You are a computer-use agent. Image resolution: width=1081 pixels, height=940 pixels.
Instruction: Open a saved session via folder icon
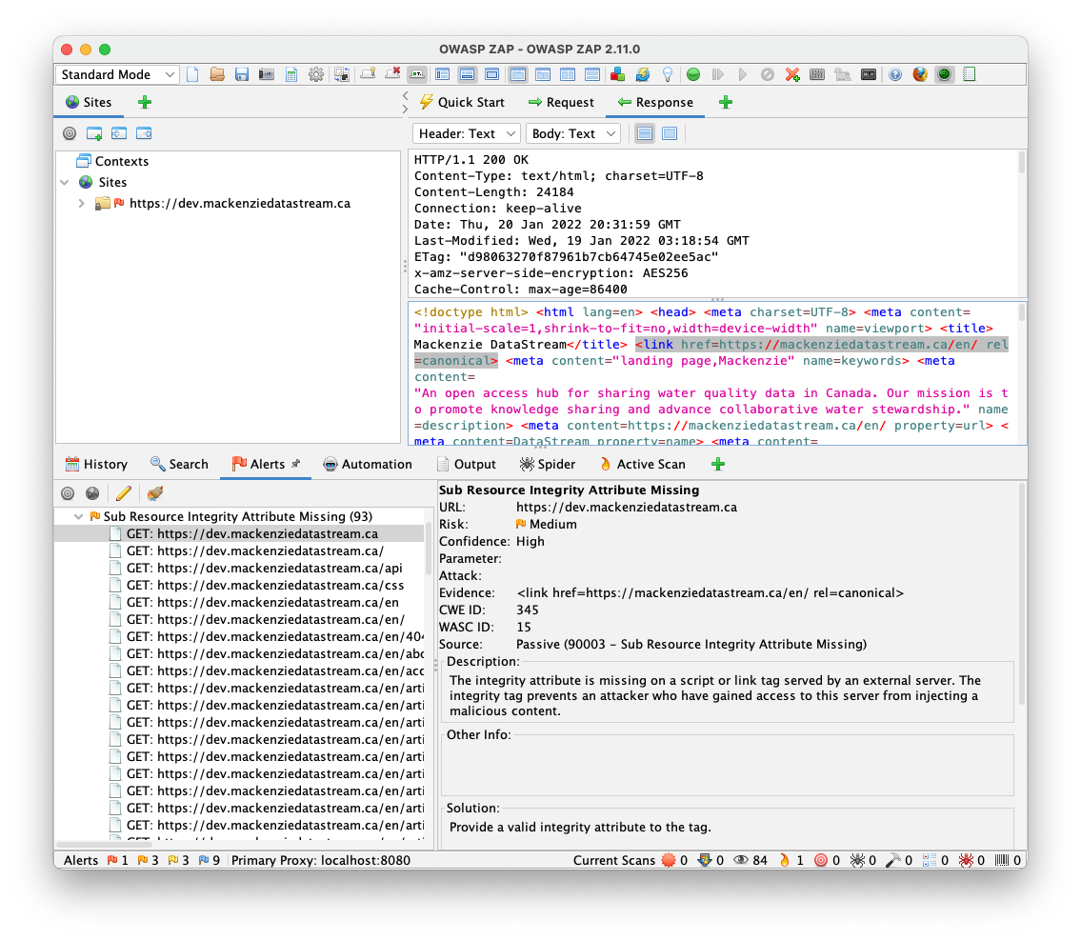coord(217,74)
